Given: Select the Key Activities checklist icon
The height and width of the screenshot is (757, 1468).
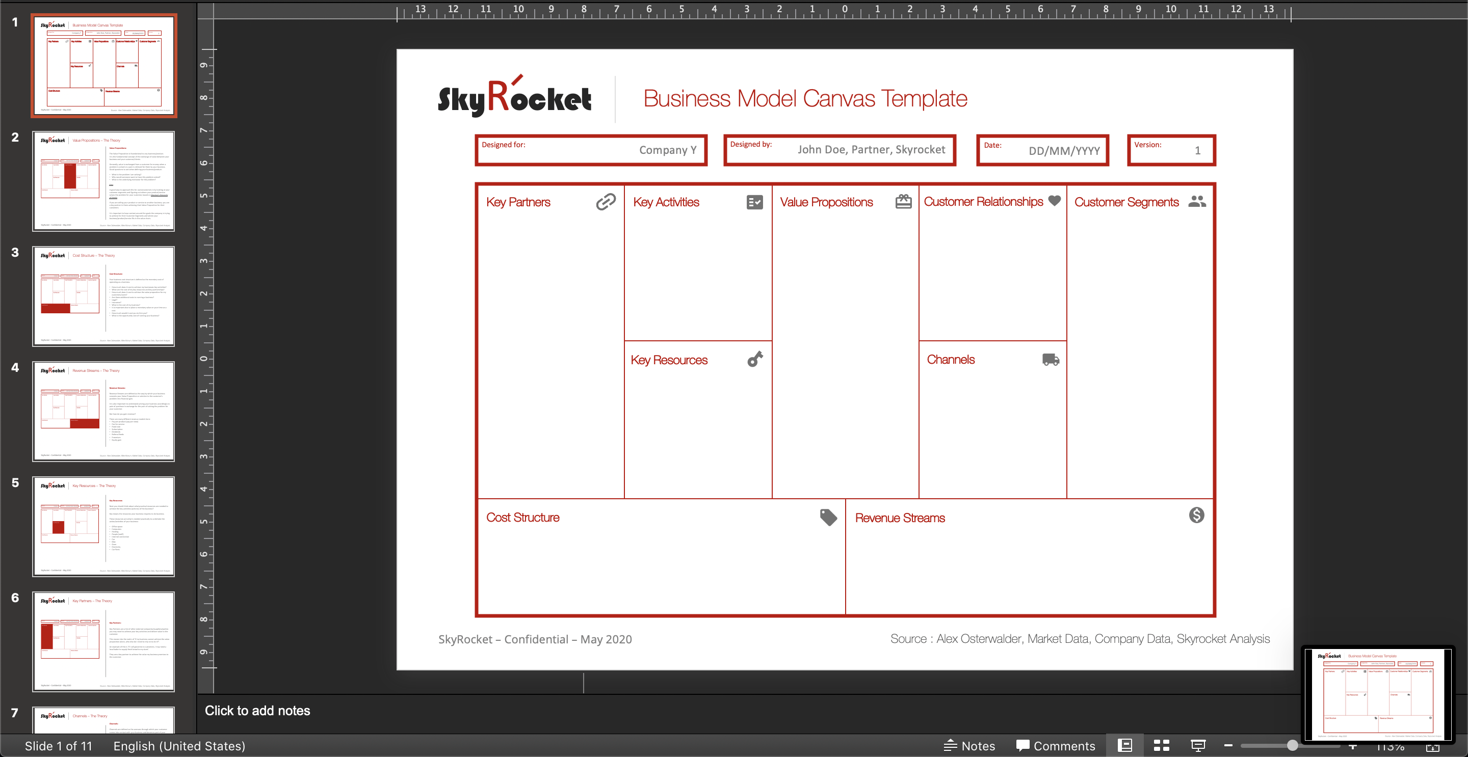Looking at the screenshot, I should pyautogui.click(x=754, y=202).
